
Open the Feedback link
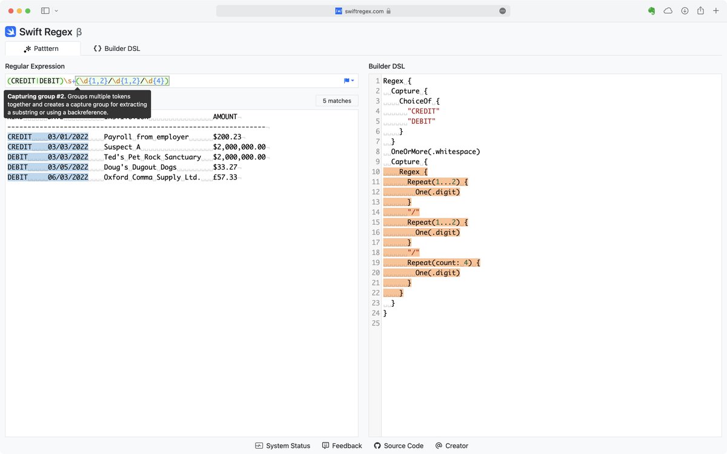click(347, 446)
